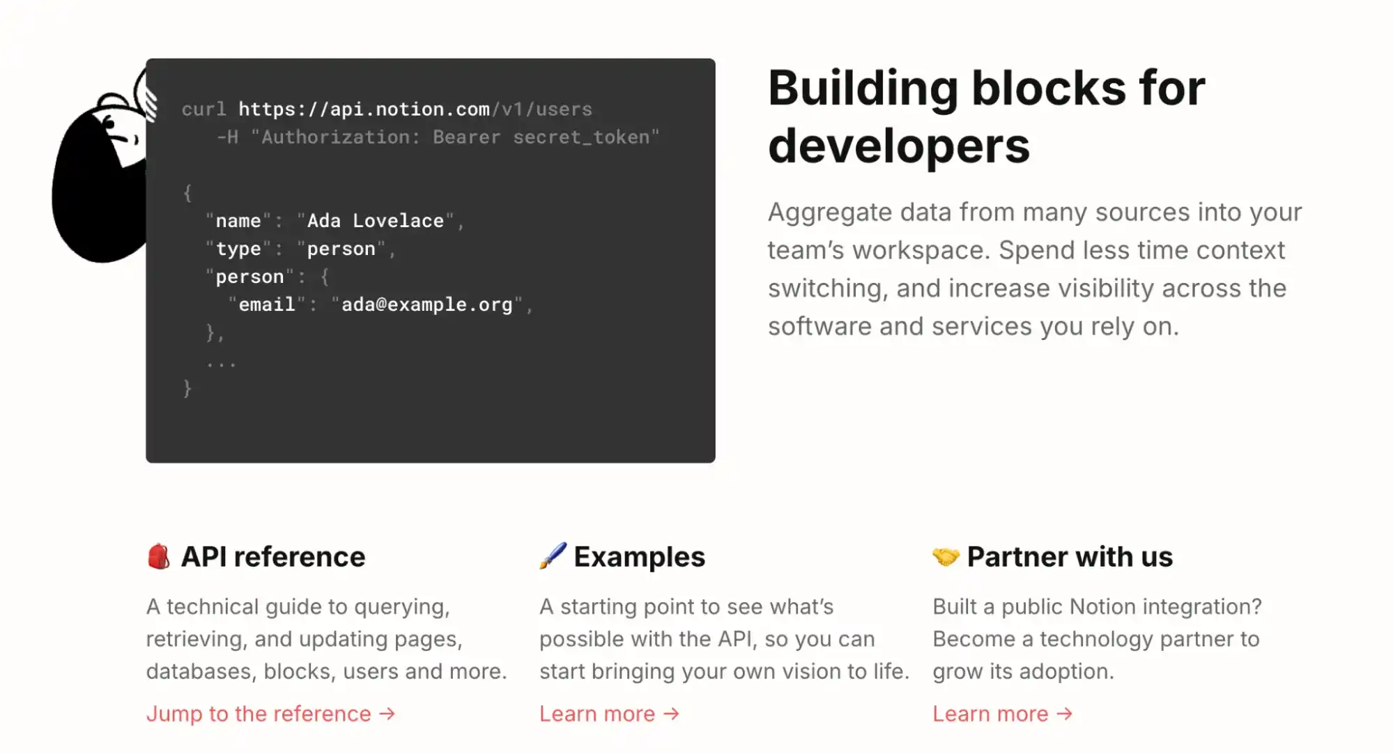Click the API reference description text

[325, 638]
